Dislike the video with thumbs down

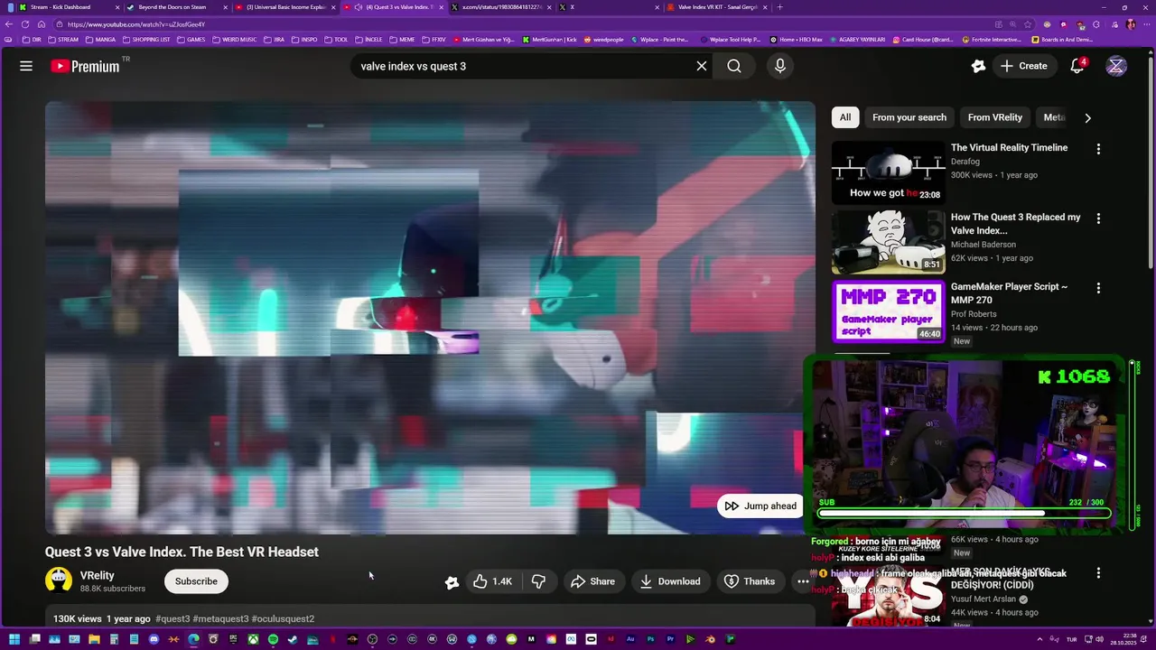[538, 581]
